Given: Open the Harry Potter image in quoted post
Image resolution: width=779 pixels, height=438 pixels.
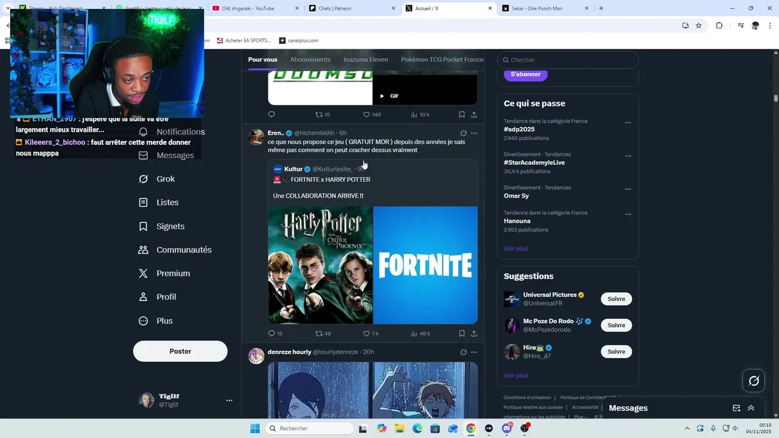Looking at the screenshot, I should coord(321,265).
